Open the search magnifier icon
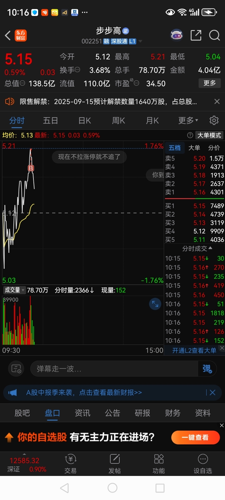The width and height of the screenshot is (225, 500). [214, 35]
